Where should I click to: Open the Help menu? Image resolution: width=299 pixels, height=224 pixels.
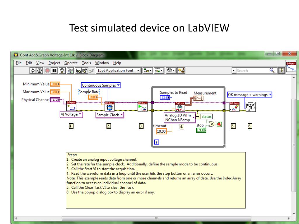coord(117,63)
